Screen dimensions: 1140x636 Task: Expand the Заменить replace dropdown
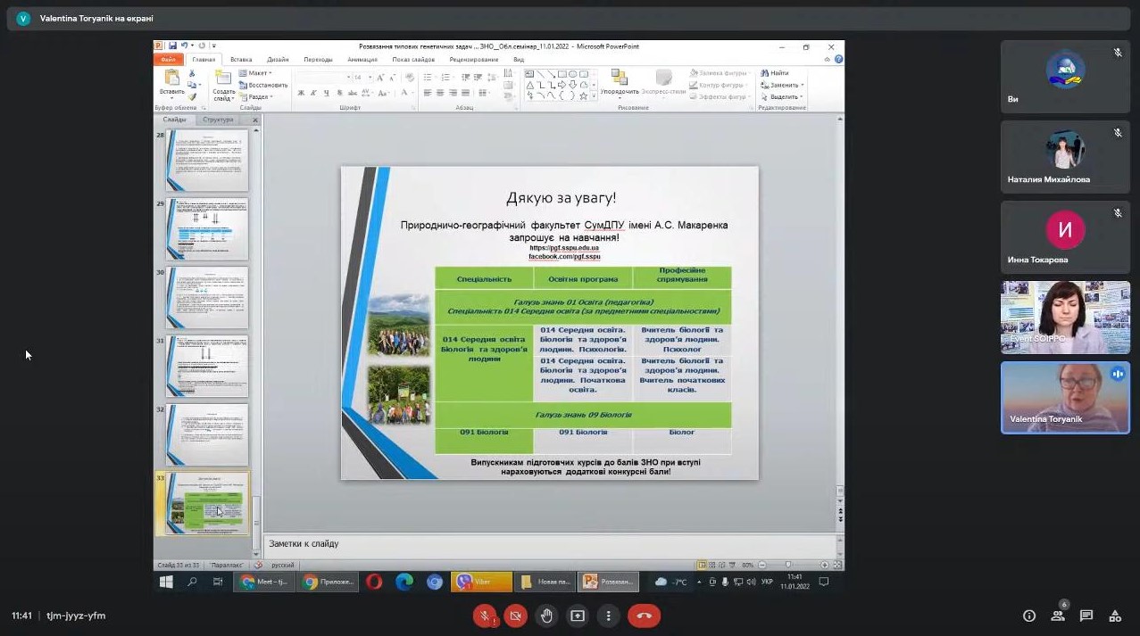click(x=782, y=85)
